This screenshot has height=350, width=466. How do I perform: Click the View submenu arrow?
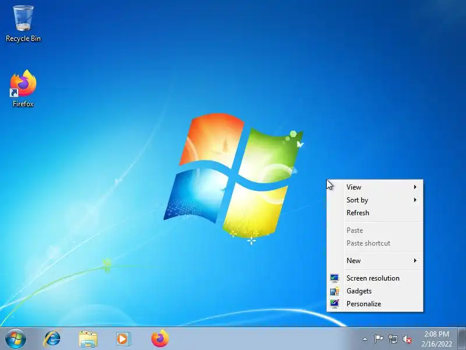pos(415,187)
